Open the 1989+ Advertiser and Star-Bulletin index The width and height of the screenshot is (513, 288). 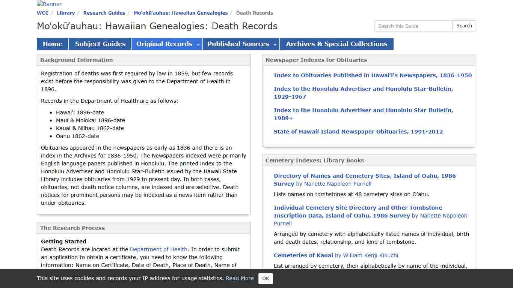click(x=363, y=114)
